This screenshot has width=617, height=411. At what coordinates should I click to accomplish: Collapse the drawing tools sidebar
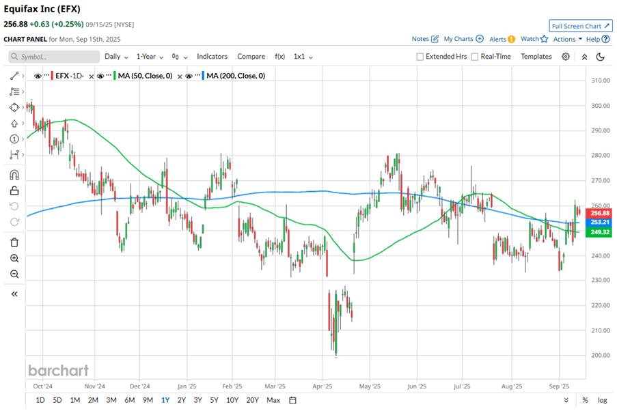[14, 294]
